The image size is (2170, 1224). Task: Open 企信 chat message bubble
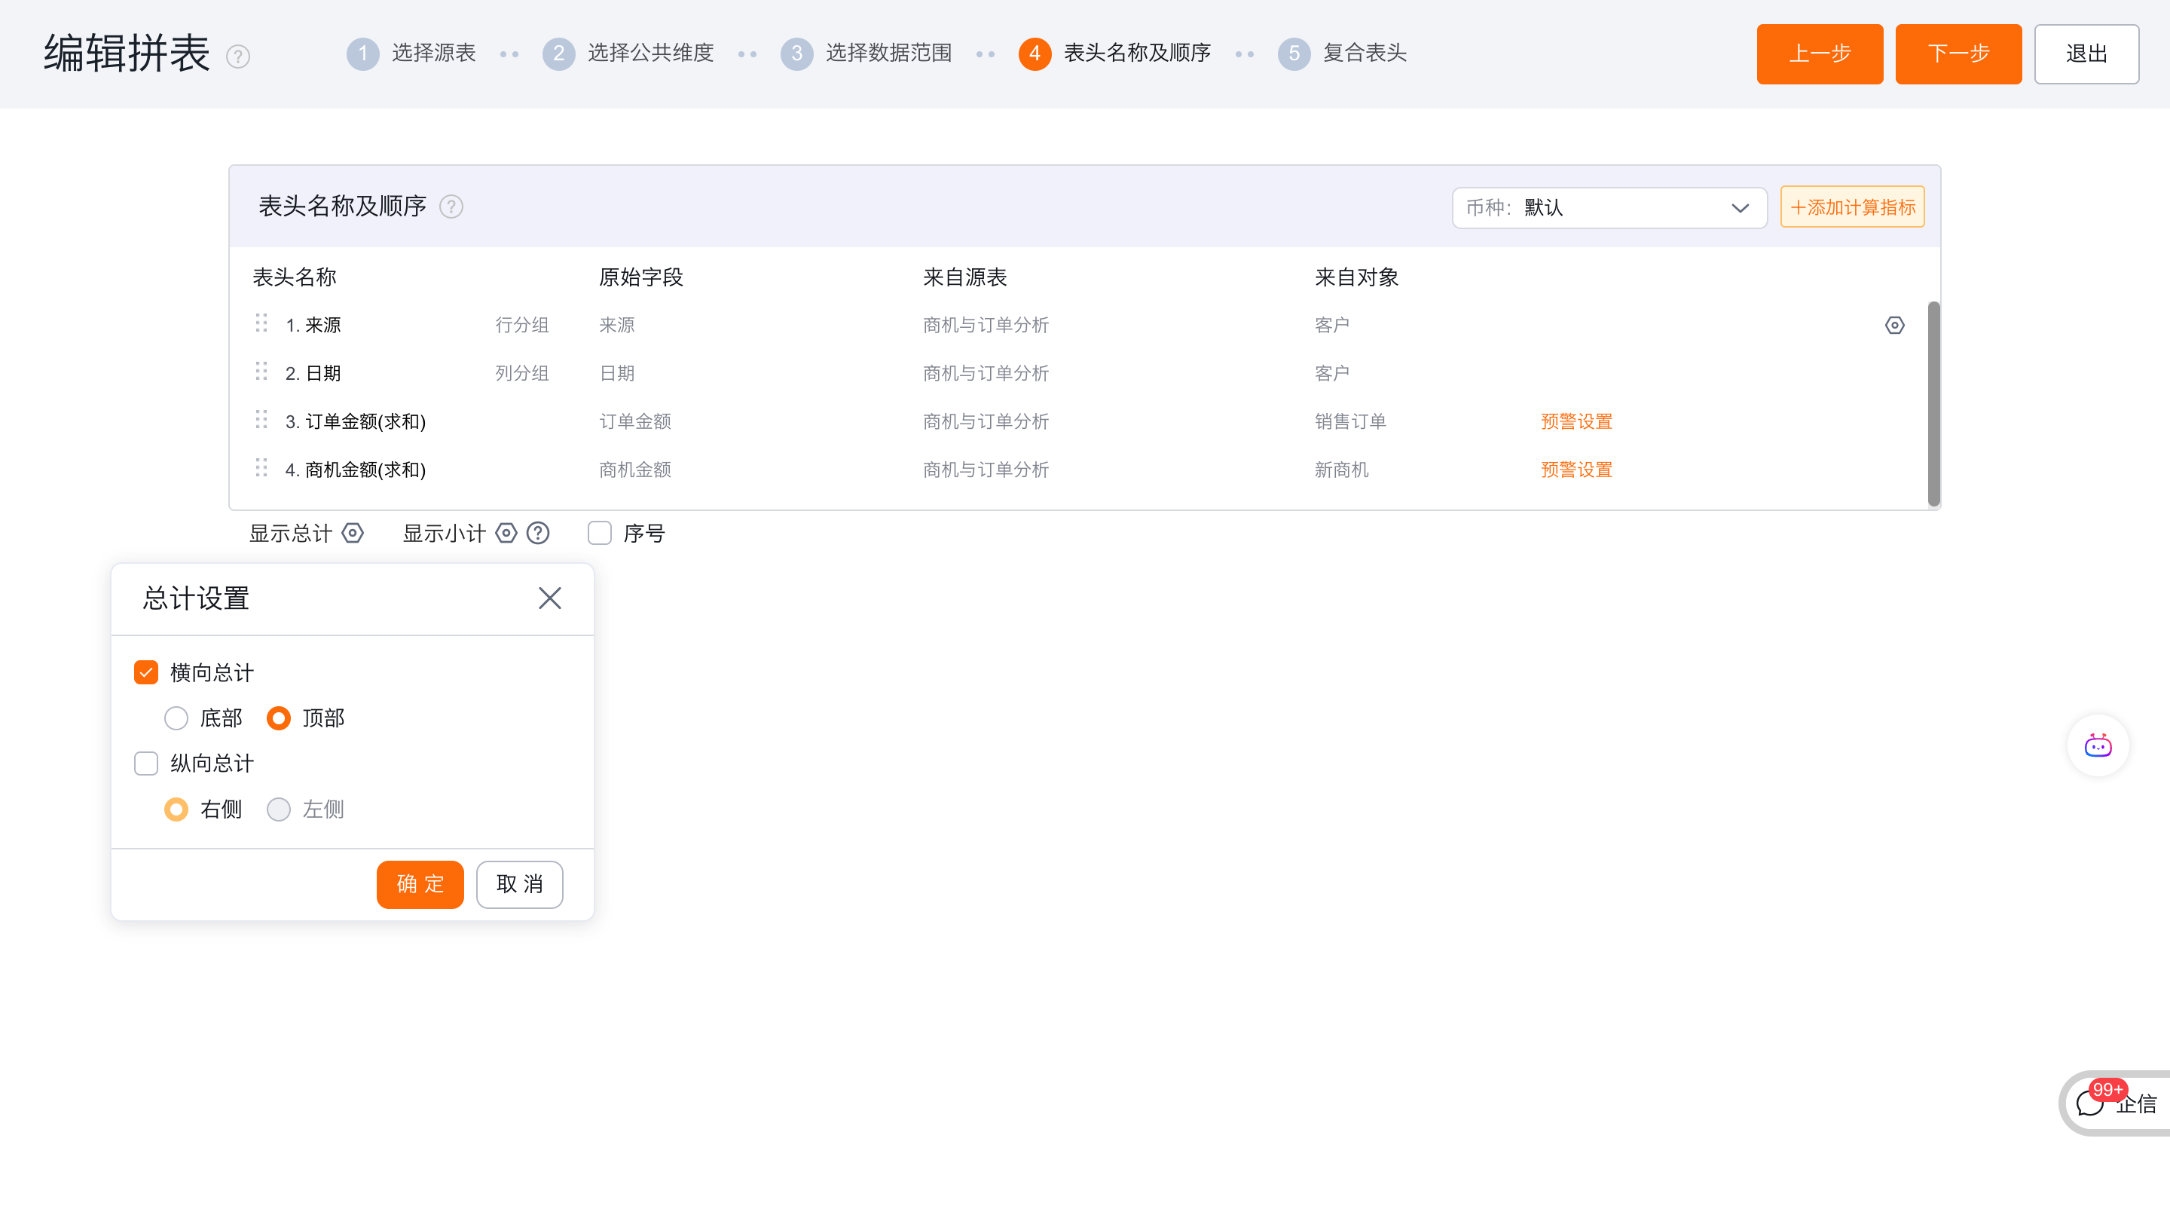tap(2092, 1103)
